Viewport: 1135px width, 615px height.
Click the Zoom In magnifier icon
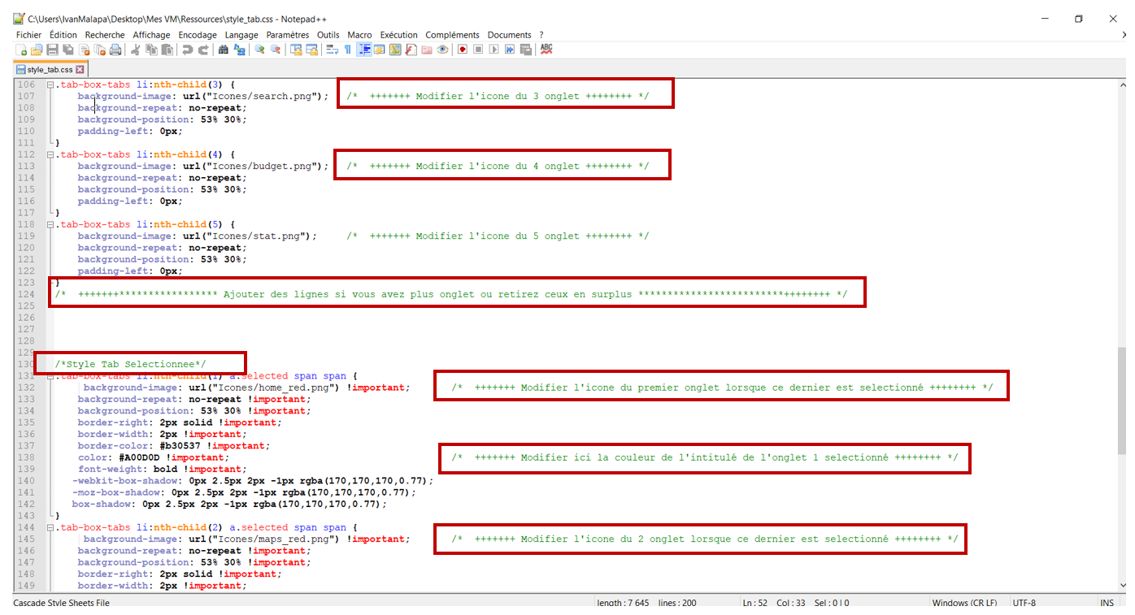click(259, 50)
